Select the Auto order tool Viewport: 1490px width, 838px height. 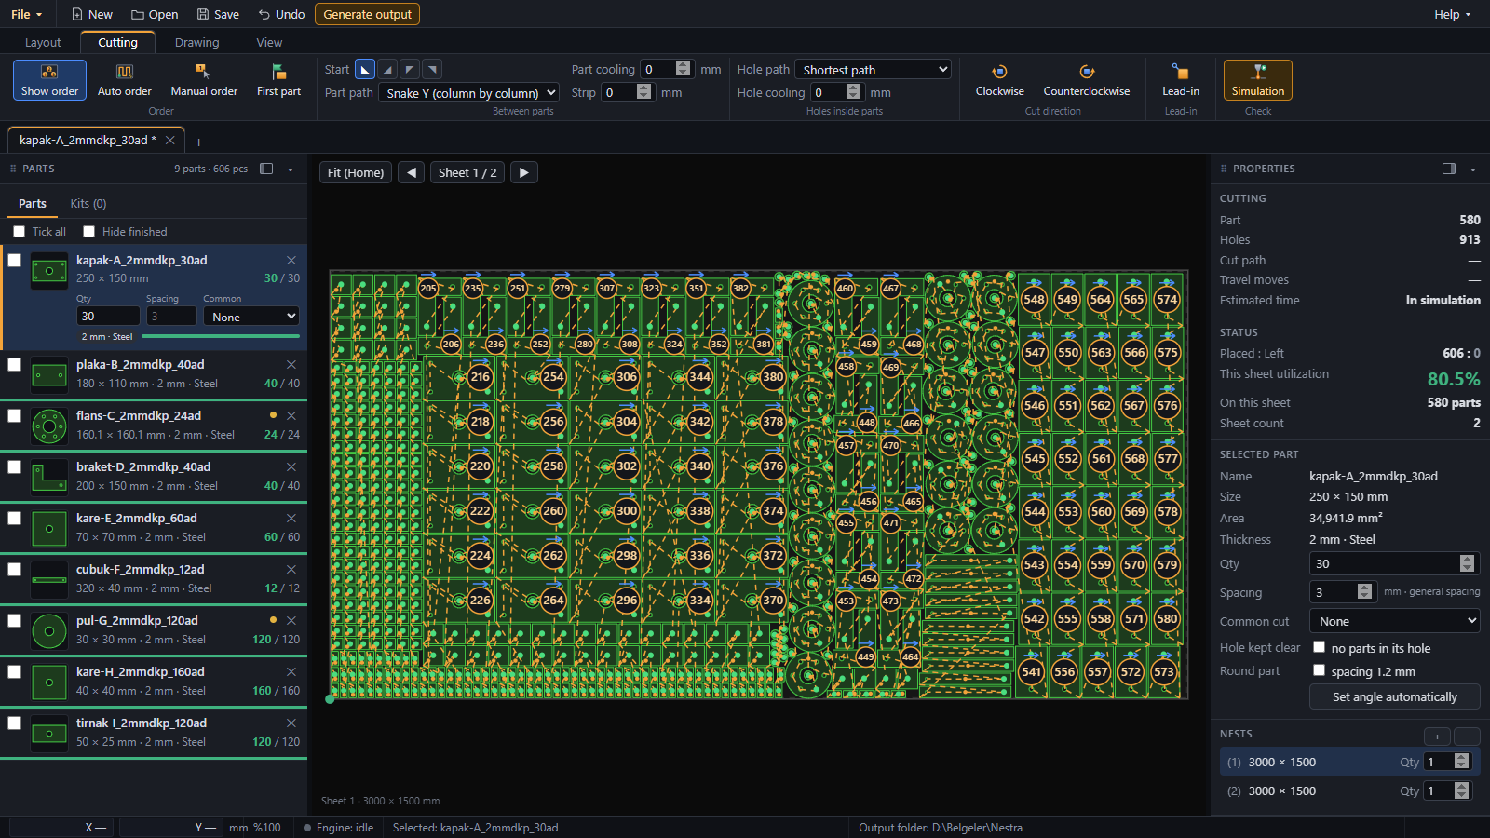(124, 80)
